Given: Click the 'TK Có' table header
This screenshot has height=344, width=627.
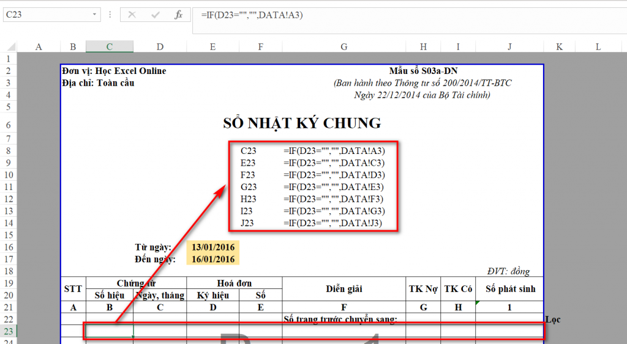Looking at the screenshot, I should point(458,289).
